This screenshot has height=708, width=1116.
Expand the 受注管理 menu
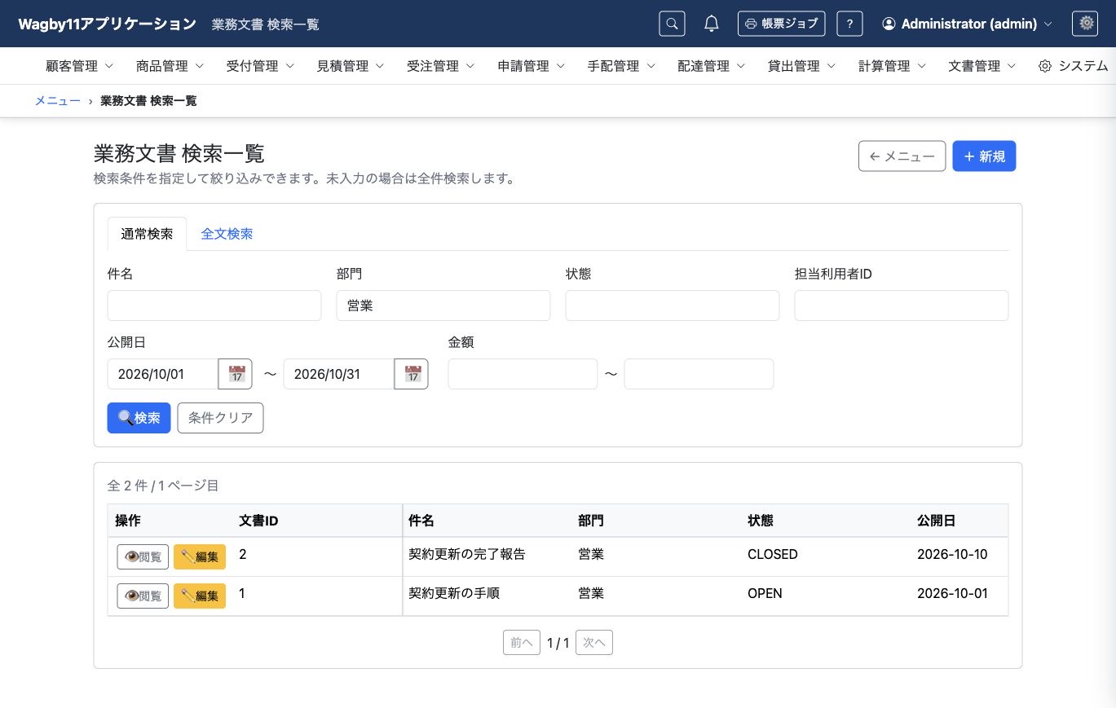(441, 66)
